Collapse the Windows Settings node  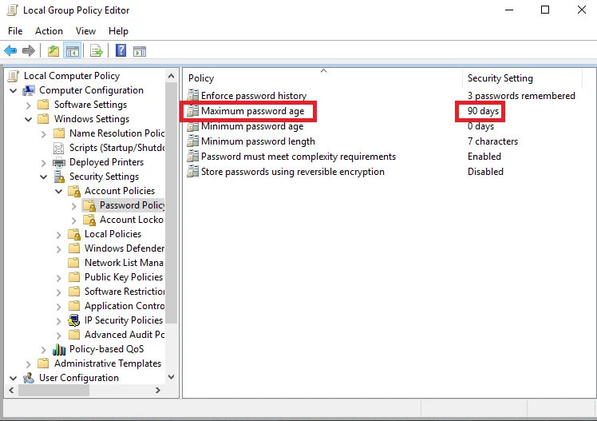pyautogui.click(x=29, y=120)
